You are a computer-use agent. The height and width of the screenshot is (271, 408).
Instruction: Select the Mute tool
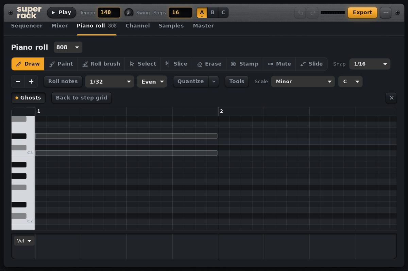(x=279, y=64)
